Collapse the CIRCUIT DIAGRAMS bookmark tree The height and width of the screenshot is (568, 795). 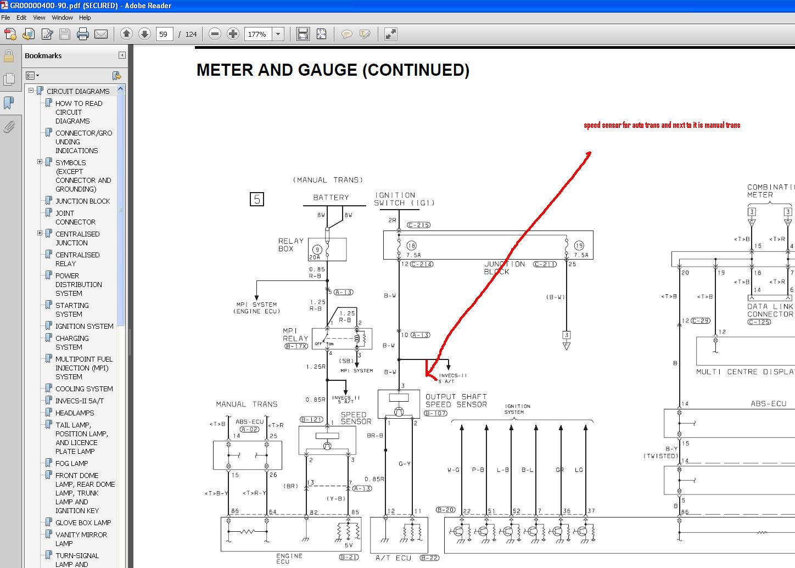[x=31, y=91]
